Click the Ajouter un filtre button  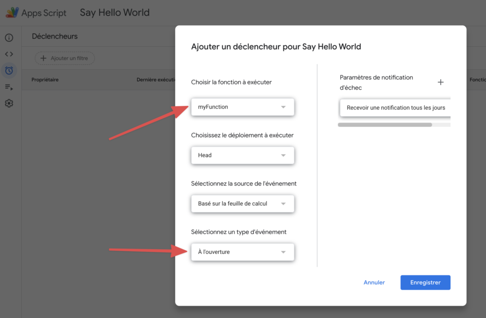(65, 58)
